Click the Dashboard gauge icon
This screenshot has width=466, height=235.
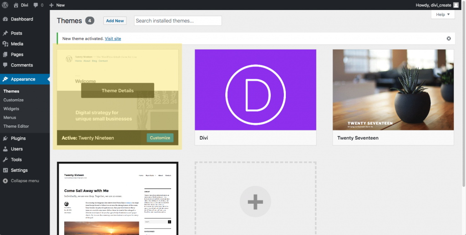(x=5, y=19)
